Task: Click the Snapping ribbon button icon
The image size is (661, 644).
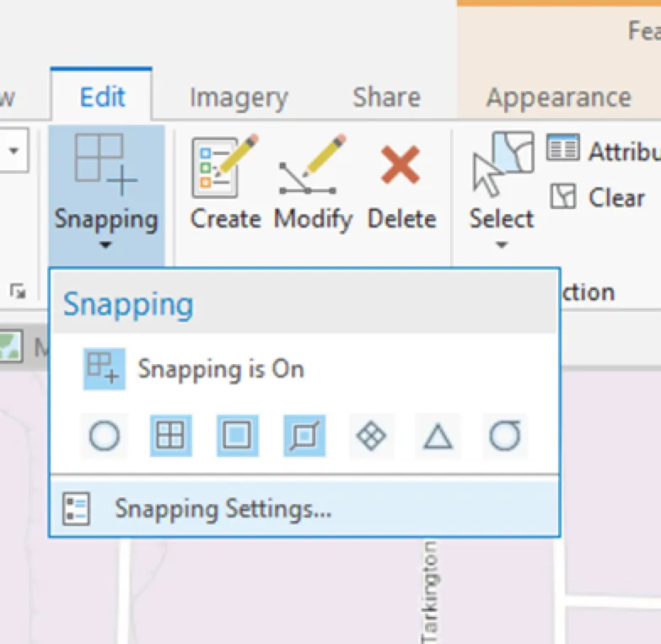Action: click(105, 165)
